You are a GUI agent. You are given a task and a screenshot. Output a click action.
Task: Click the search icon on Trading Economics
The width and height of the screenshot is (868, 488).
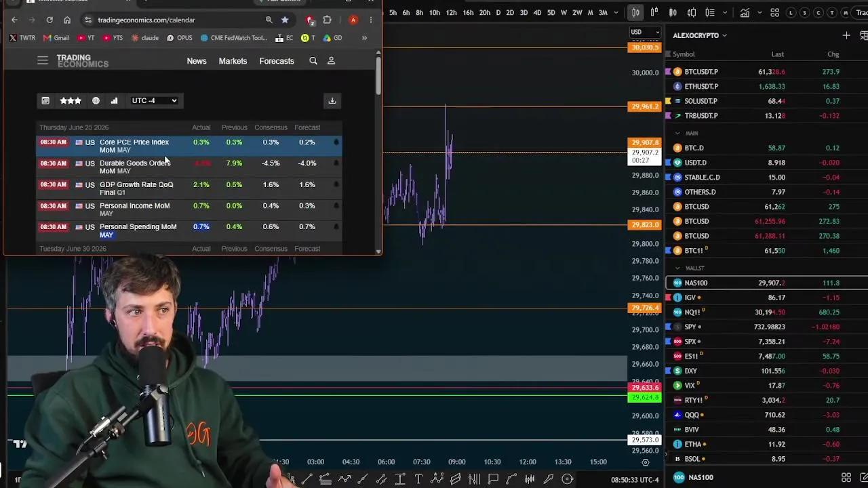[313, 61]
